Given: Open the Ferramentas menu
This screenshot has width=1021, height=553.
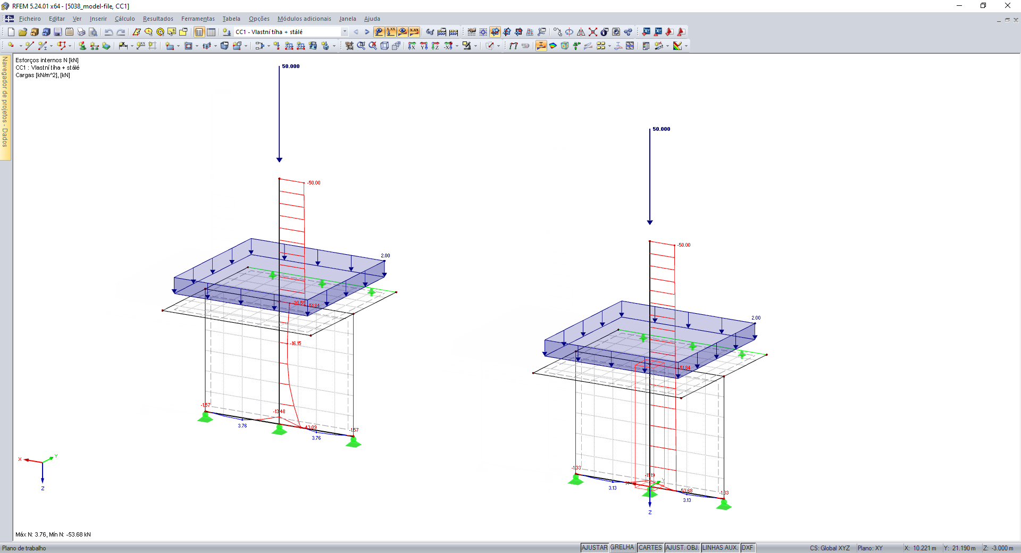Looking at the screenshot, I should [x=198, y=19].
